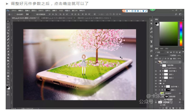Click the swap foreground/background colors arrow
The width and height of the screenshot is (190, 111).
coord(9,85)
